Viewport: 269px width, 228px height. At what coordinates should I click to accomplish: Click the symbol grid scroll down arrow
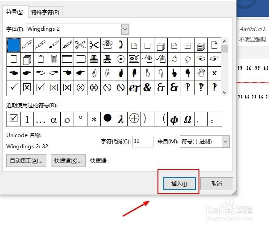[224, 93]
